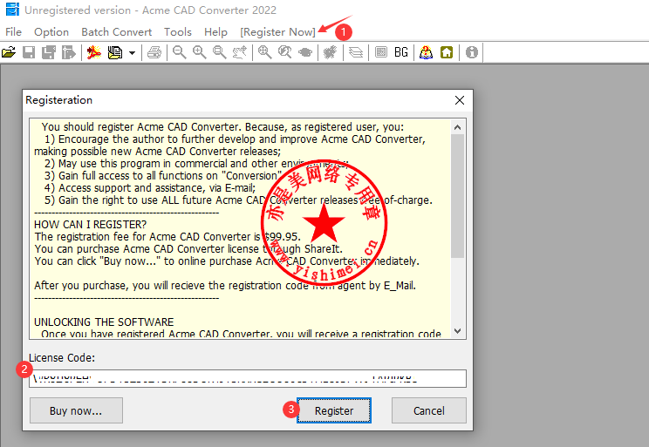Viewport: 649px width, 447px height.
Task: Click the Acme CAD Converter title bar app icon
Action: tap(12, 9)
